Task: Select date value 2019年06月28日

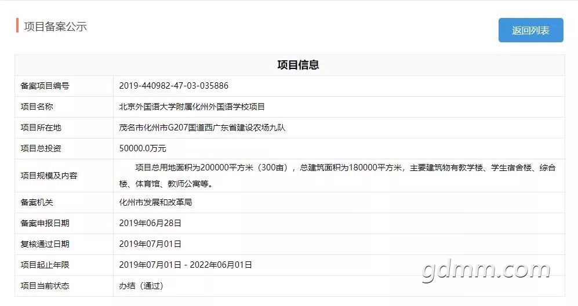Action: click(150, 224)
